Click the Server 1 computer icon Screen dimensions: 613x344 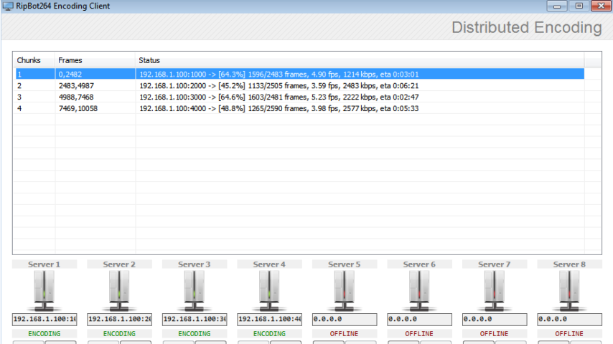tap(45, 291)
